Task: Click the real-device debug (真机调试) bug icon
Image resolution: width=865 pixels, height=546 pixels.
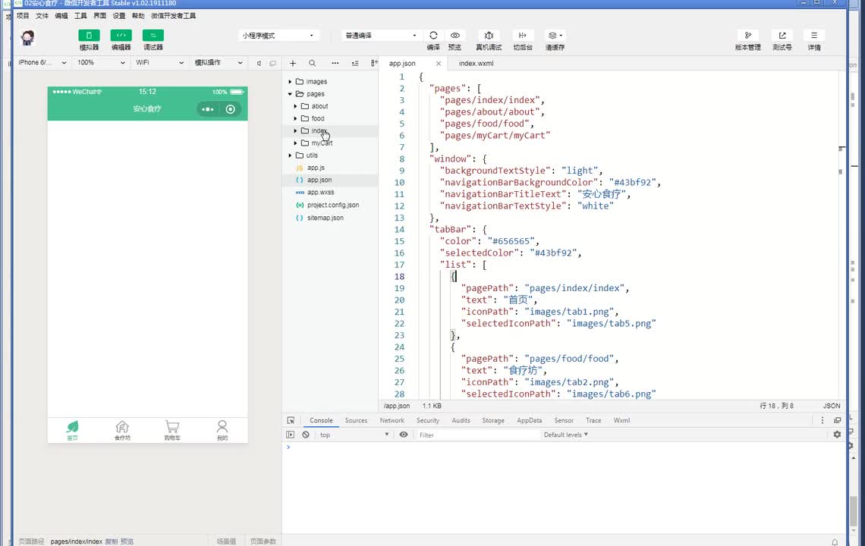Action: 489,36
